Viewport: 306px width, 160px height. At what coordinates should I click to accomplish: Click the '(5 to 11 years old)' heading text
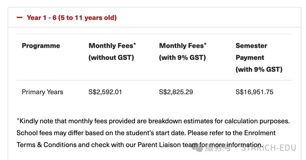coord(88,18)
